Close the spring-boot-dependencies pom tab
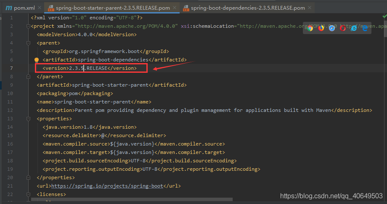 tap(310, 8)
